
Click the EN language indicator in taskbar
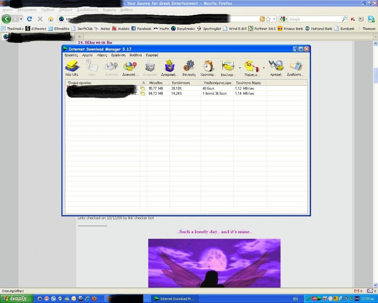(295, 299)
